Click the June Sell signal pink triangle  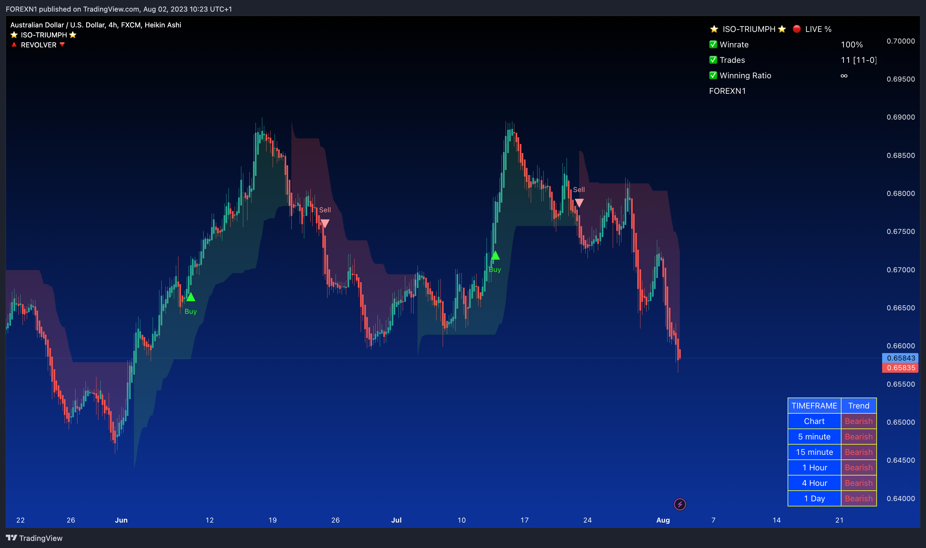325,223
